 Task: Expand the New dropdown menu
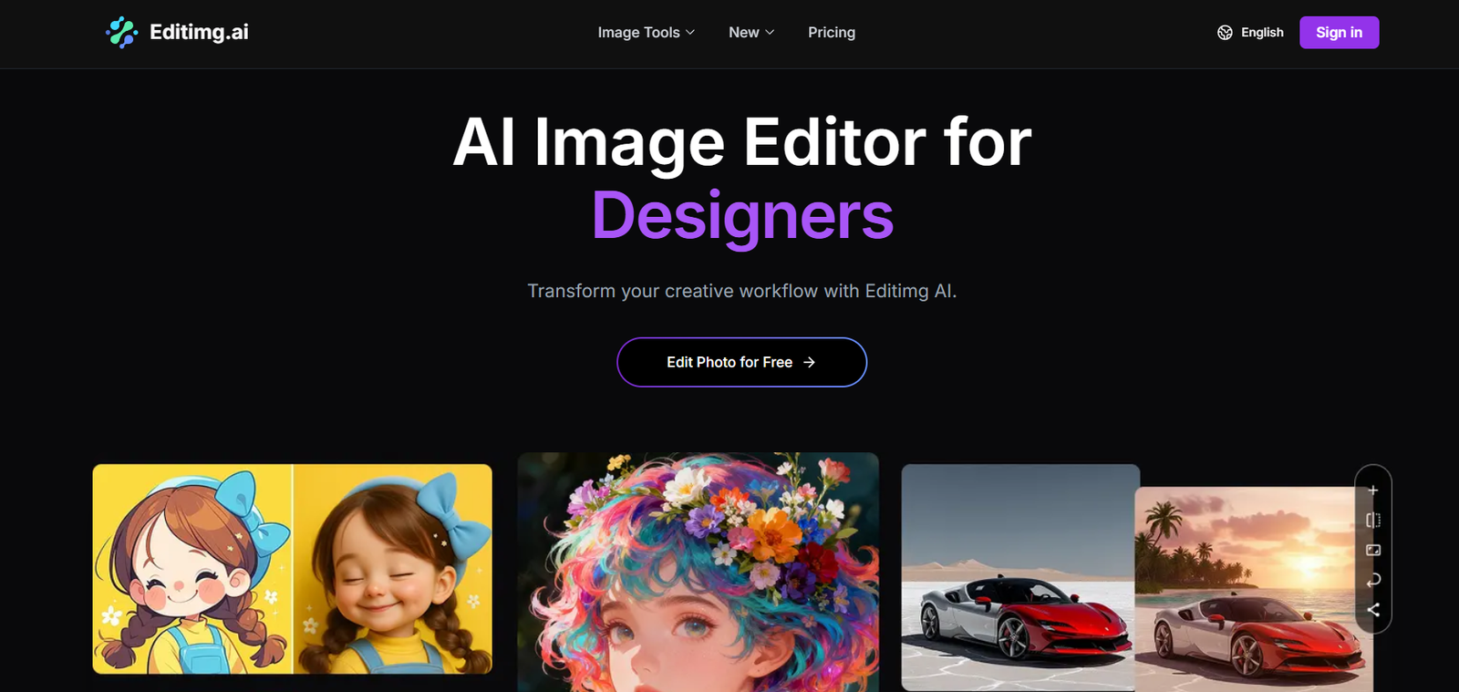tap(750, 33)
